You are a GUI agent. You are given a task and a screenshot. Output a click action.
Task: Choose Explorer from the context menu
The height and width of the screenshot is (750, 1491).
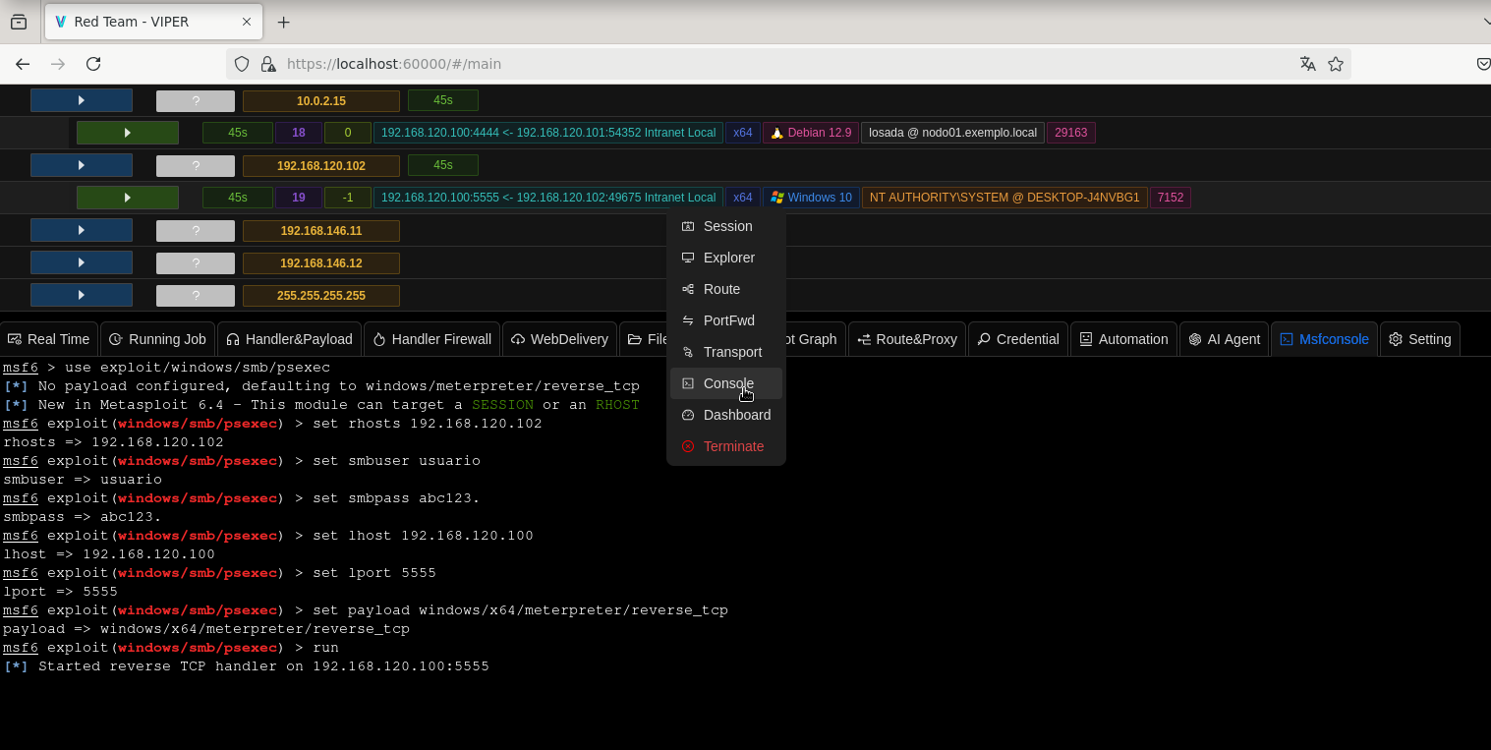[726, 258]
